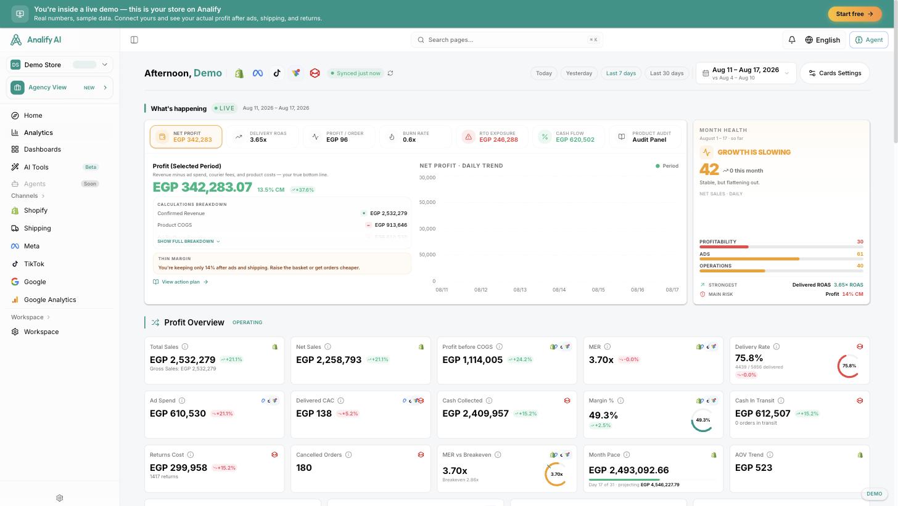898x506 pixels.
Task: Click the Google Ads icon beside the greeting
Action: click(x=296, y=73)
